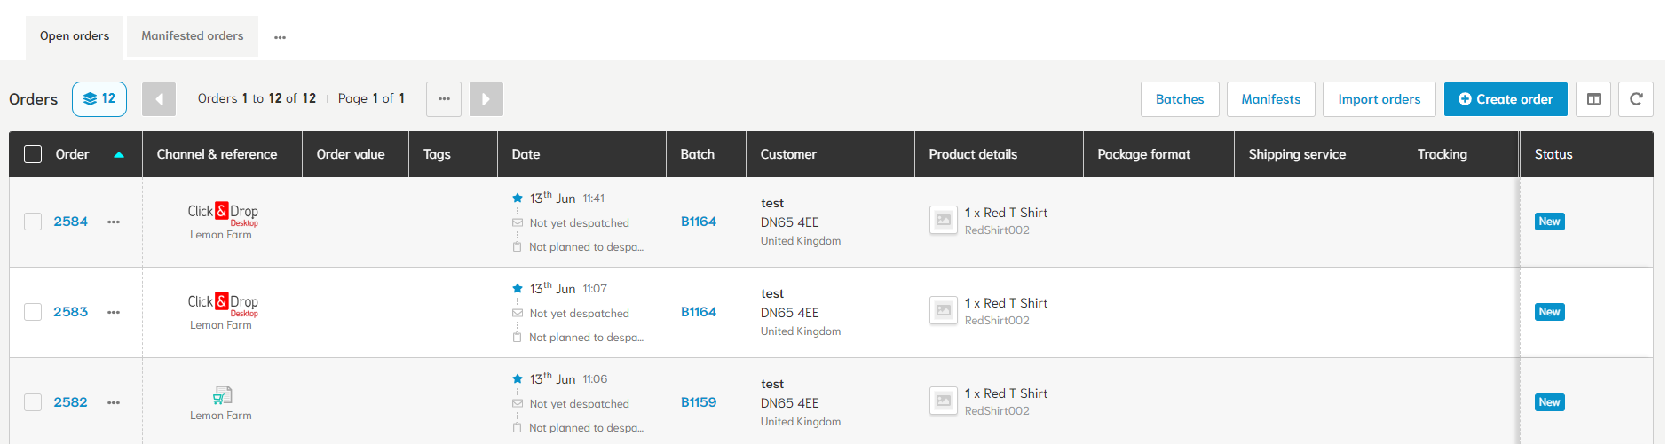The height and width of the screenshot is (444, 1668).
Task: Click the Create order button
Action: pos(1506,99)
